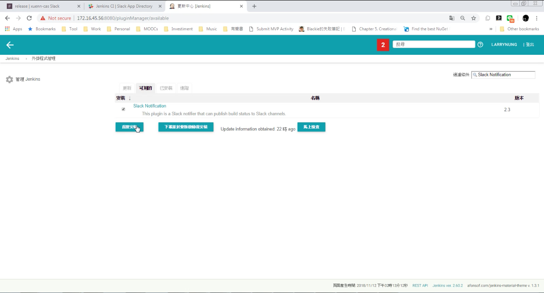Click the filter field containing Slack Notification
This screenshot has height=293, width=544.
coord(503,75)
